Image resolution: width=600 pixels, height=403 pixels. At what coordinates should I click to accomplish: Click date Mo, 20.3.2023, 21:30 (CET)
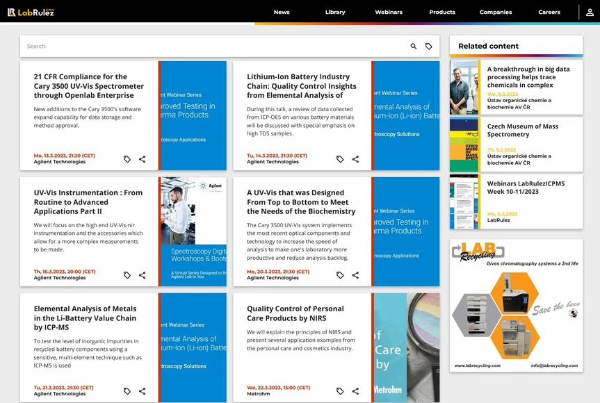pyautogui.click(x=278, y=272)
